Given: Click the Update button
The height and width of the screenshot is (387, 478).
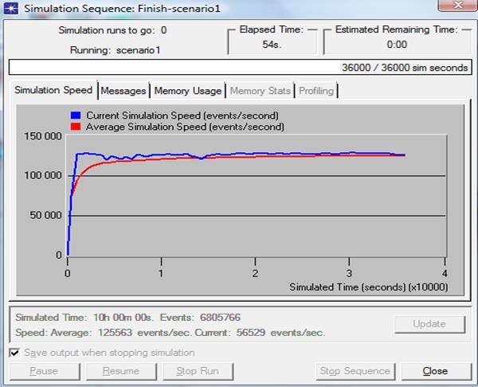Looking at the screenshot, I should click(x=430, y=324).
